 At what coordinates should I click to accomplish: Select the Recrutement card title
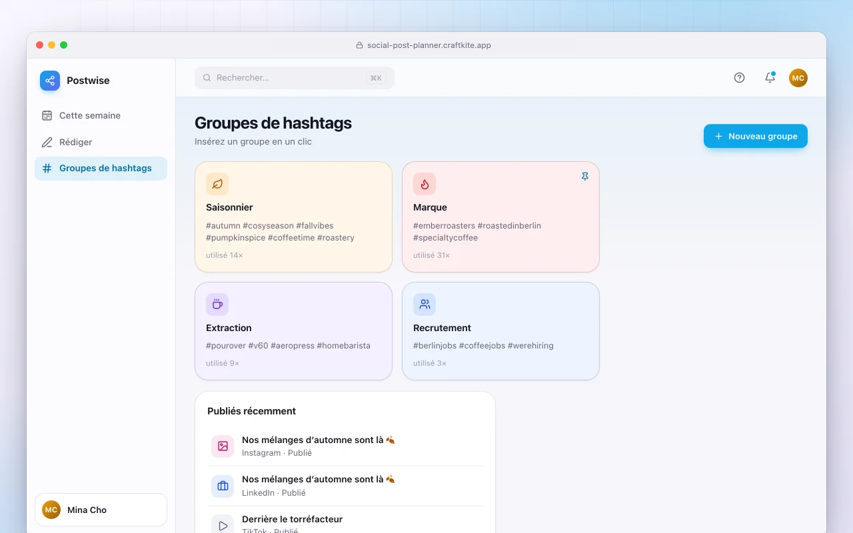point(442,328)
